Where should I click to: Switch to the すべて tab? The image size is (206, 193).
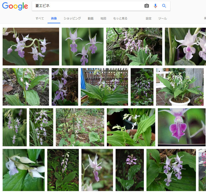40,18
